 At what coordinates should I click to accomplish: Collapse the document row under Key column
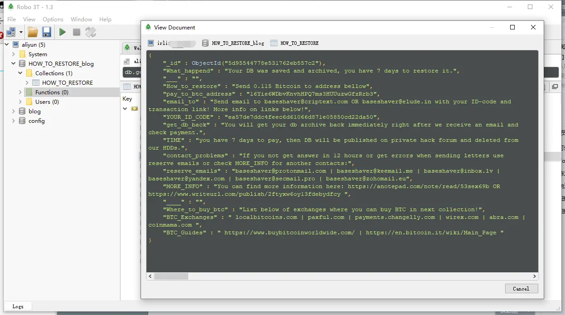click(x=125, y=109)
